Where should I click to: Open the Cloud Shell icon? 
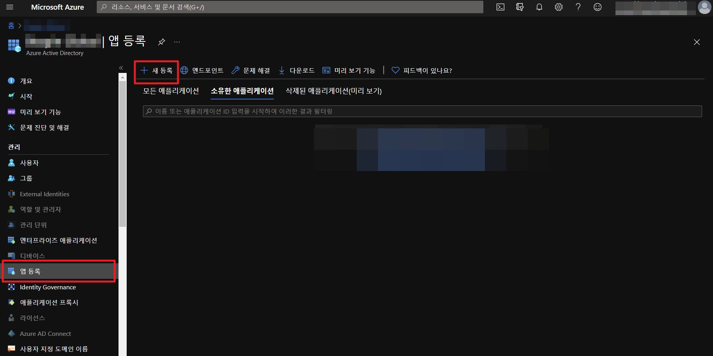[x=500, y=7]
